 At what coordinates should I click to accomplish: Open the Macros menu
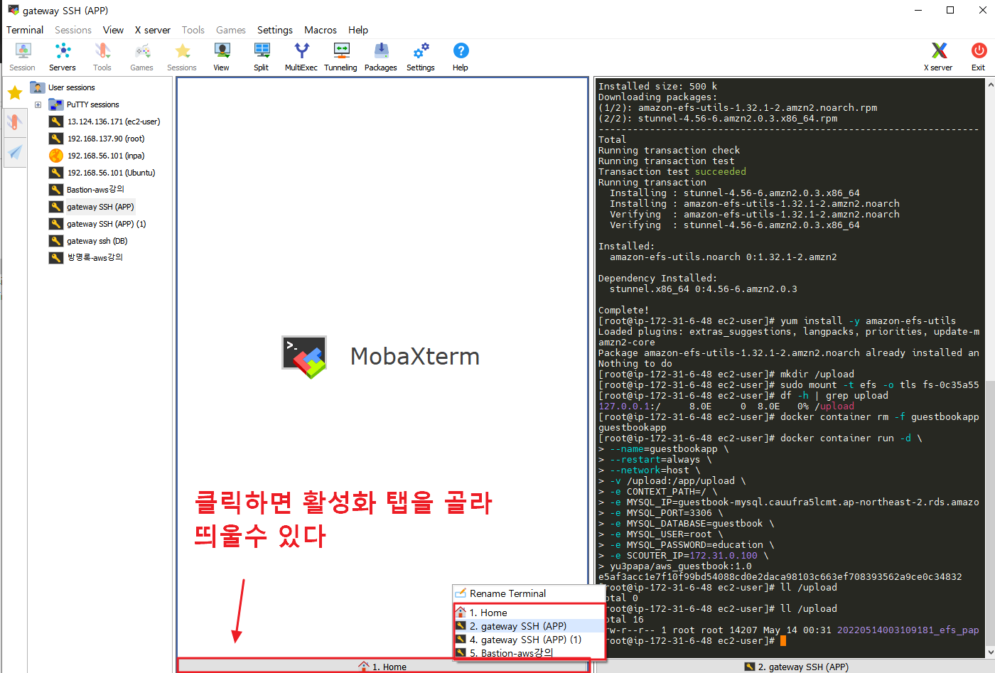coord(321,30)
